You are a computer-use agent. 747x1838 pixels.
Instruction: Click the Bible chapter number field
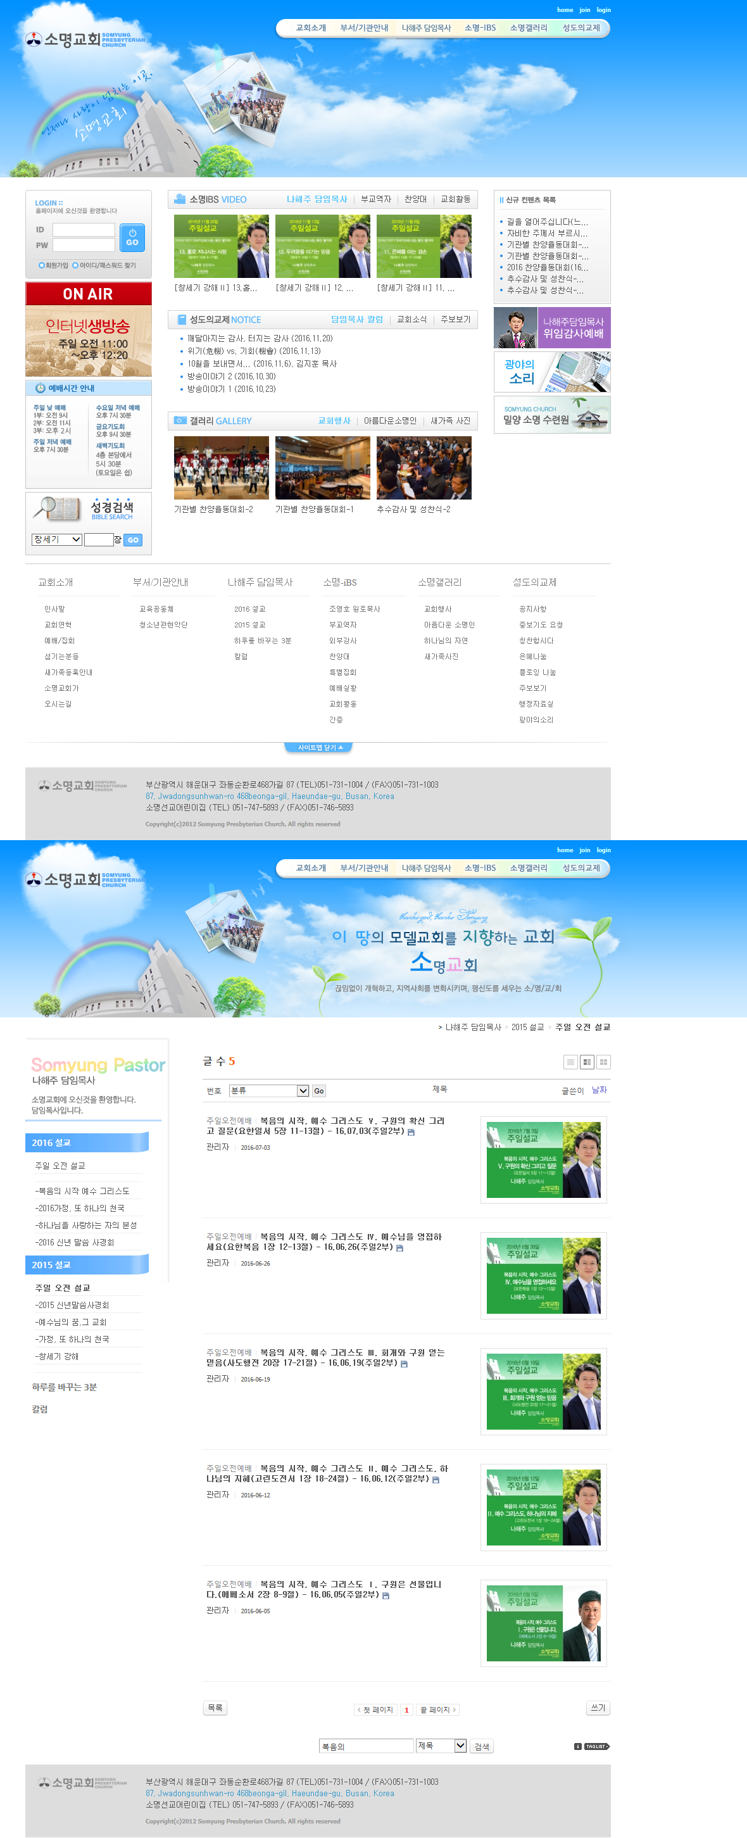[99, 540]
